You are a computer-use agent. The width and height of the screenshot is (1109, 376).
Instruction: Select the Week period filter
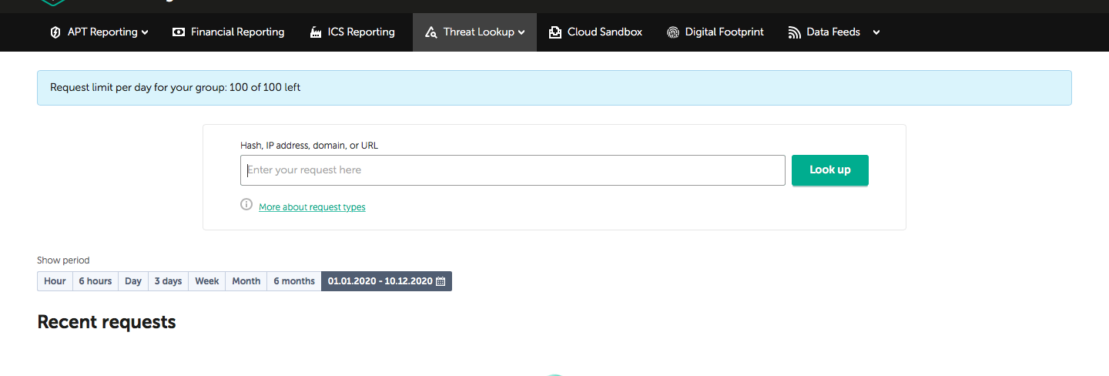coord(207,281)
